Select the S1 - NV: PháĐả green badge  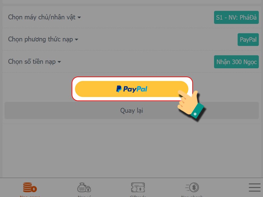tap(236, 17)
